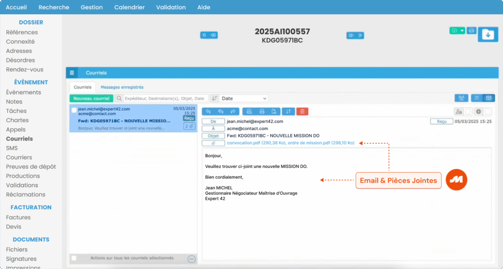Screen dimensions: 503x269
Task: Click into the Expéditeur, Destinataire(s) search field
Action: (166, 99)
